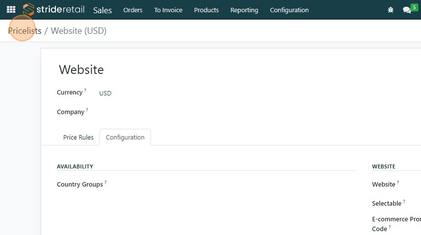Open the Configuration top menu
This screenshot has width=421, height=235.
[289, 10]
